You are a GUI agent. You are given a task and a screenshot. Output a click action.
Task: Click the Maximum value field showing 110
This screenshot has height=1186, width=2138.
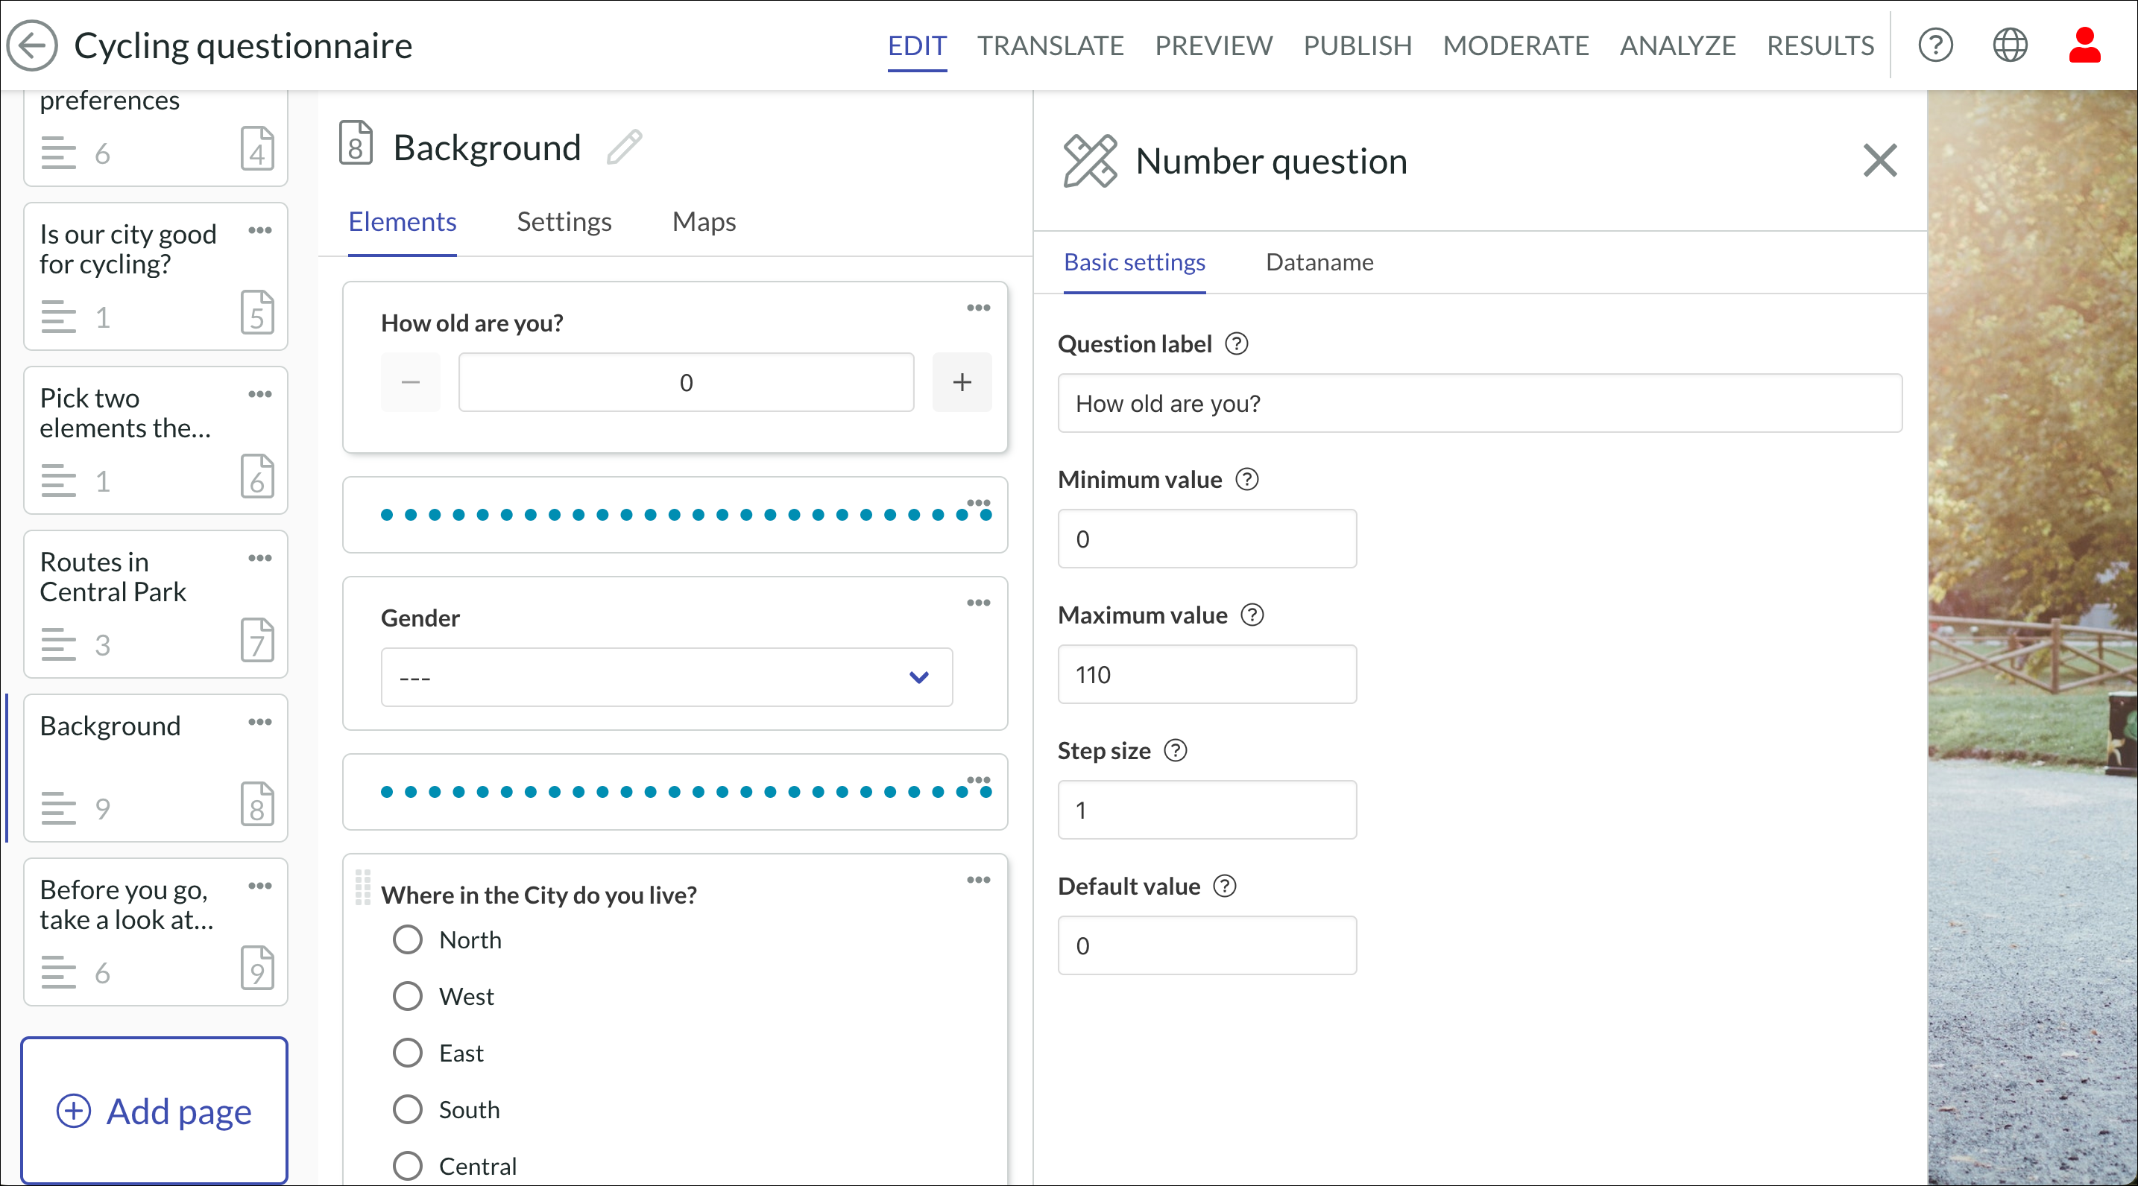(x=1208, y=674)
